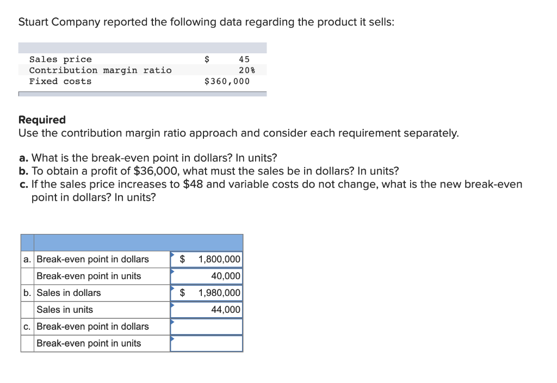
Task: Click the $360,000 fixed costs value
Action: click(x=227, y=82)
